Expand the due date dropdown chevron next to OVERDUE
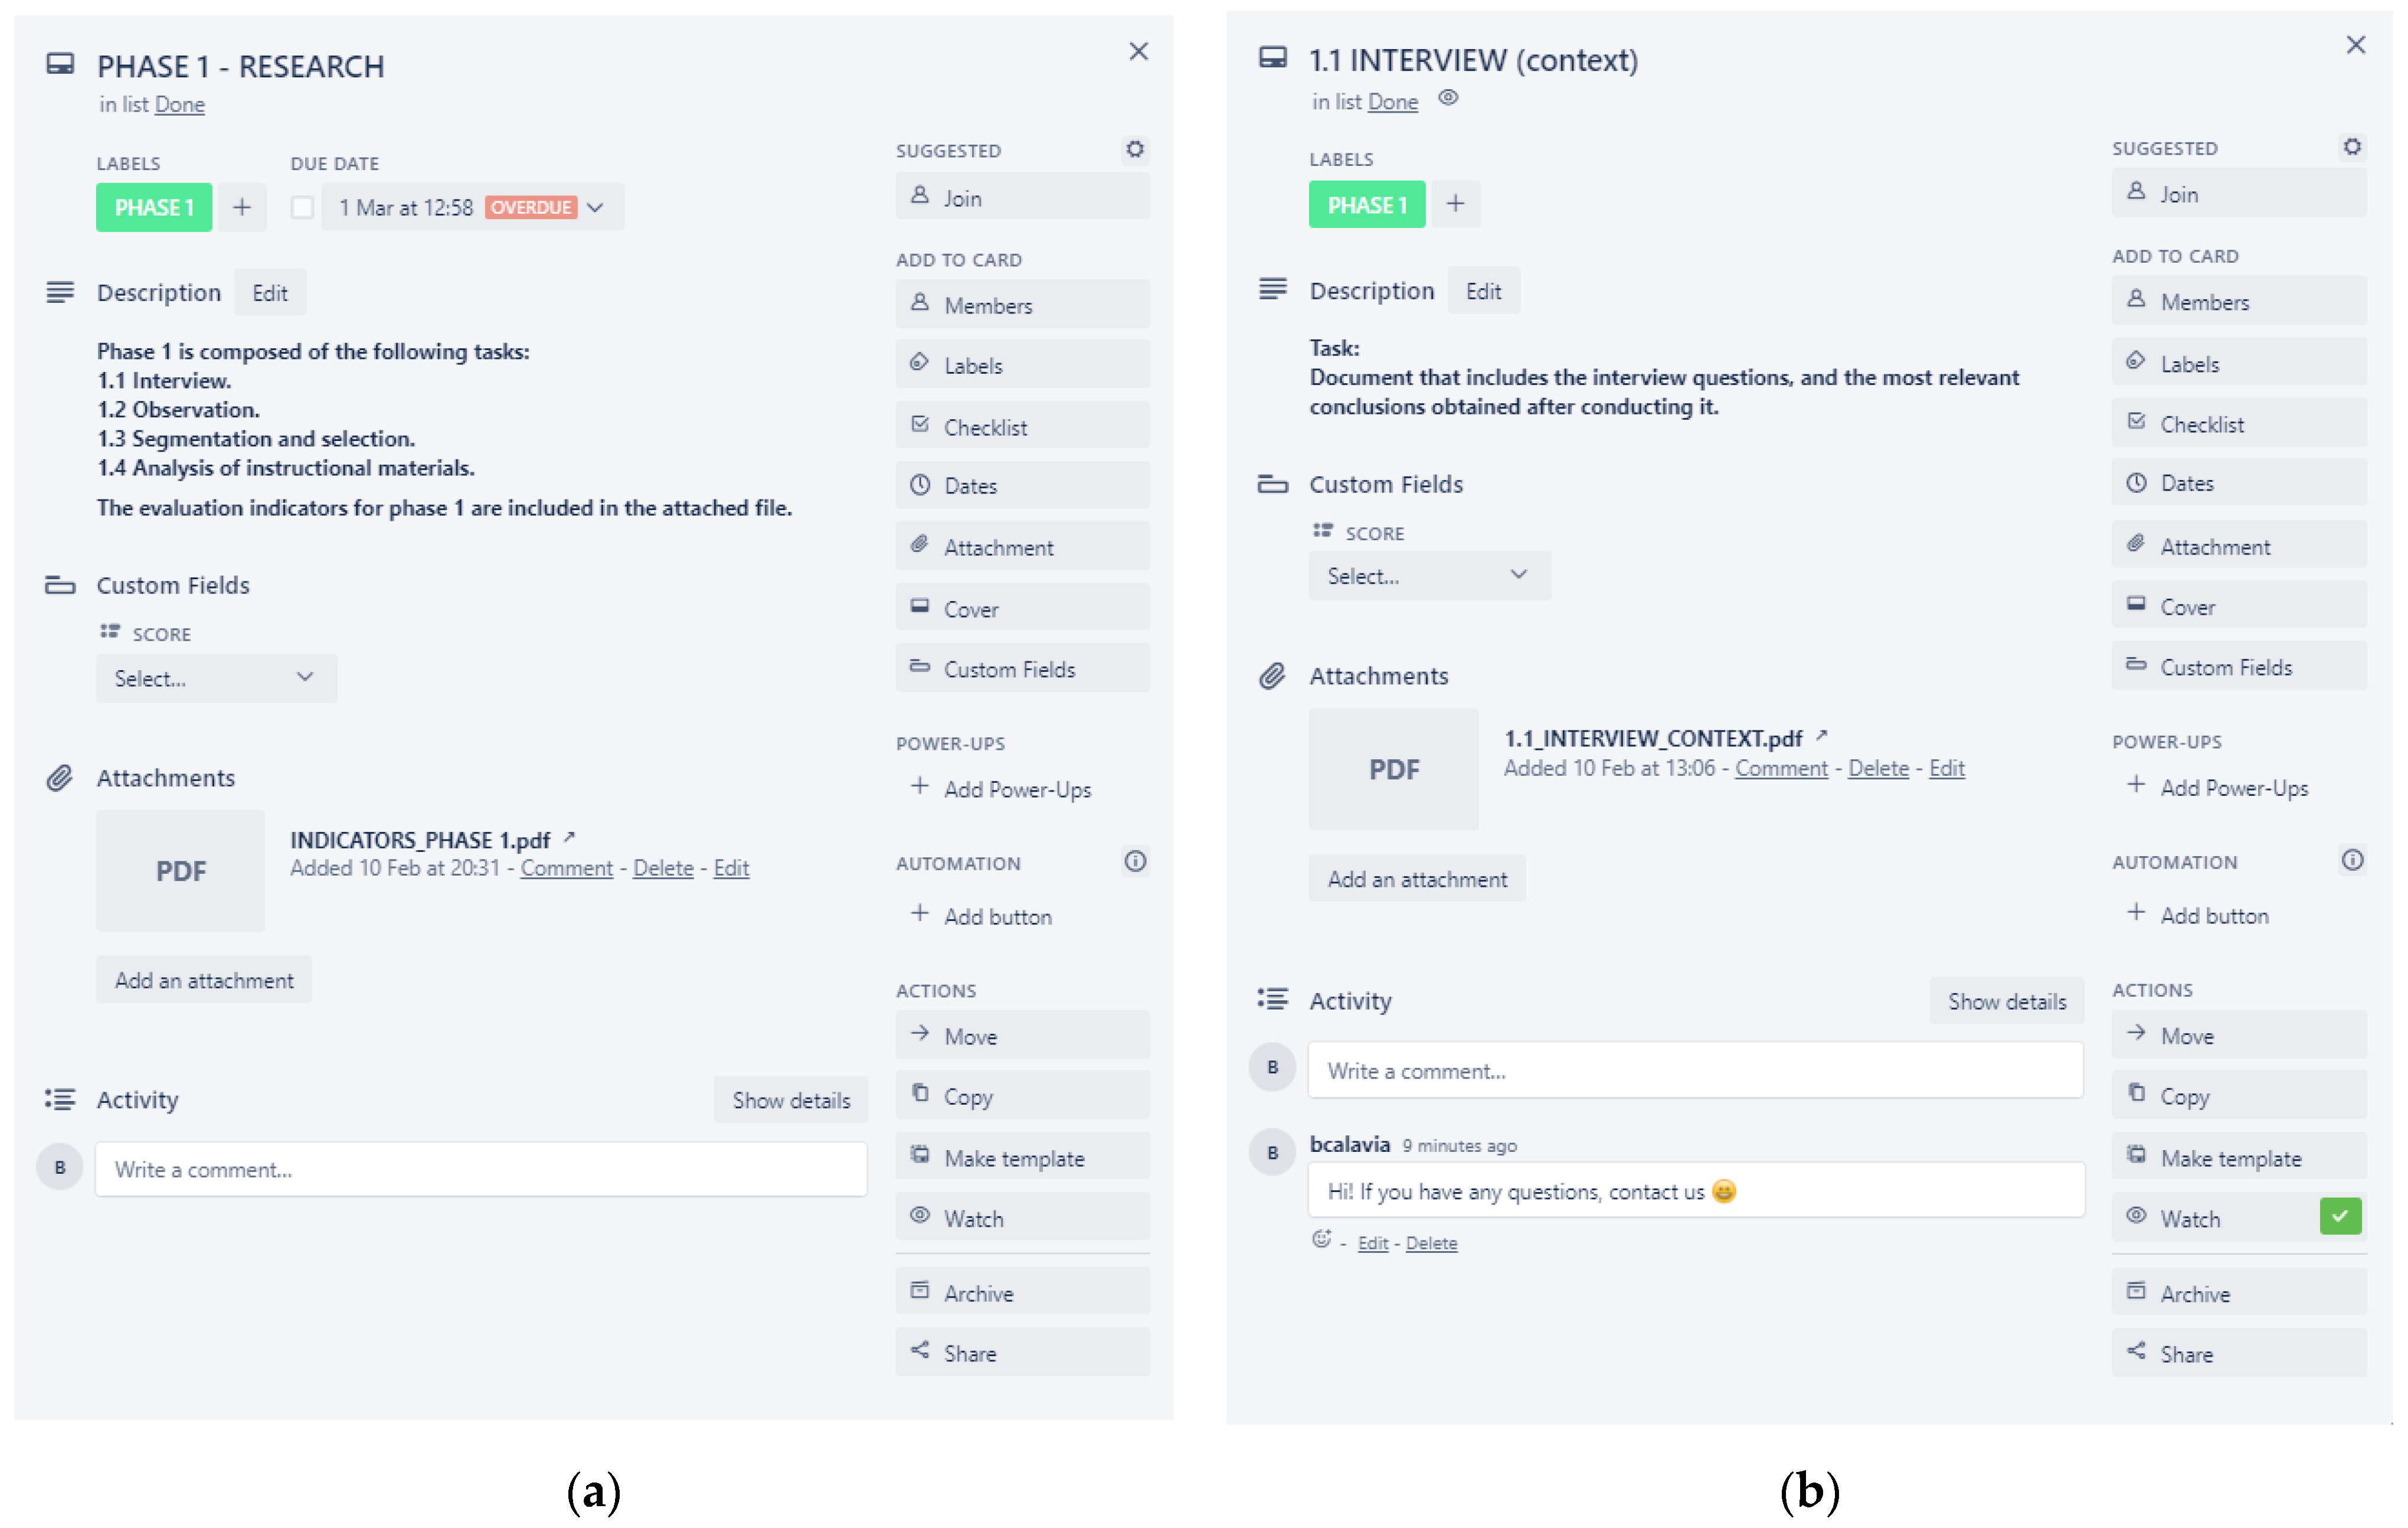The image size is (2408, 1528). coord(596,207)
